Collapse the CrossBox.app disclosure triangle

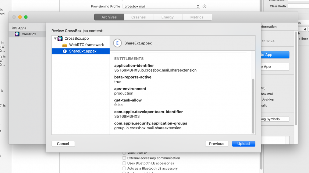[55, 39]
